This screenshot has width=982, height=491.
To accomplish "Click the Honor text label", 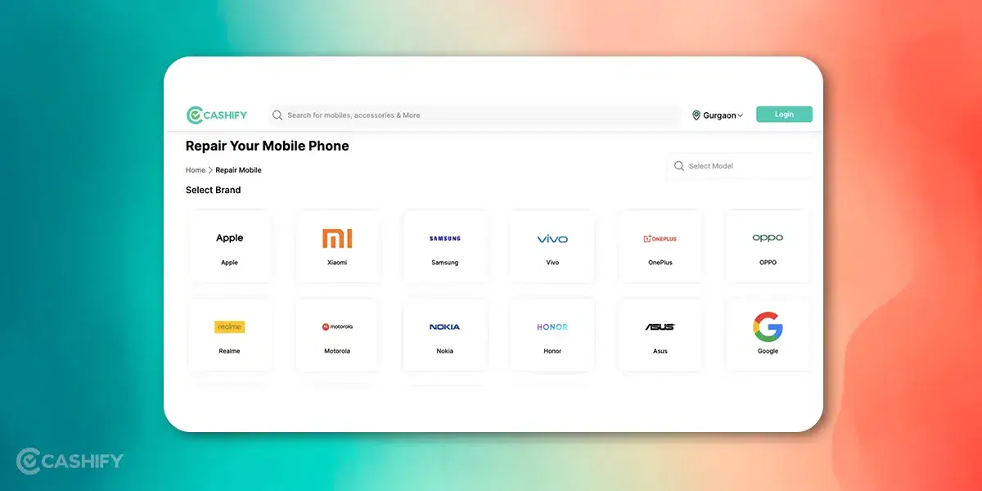I will click(552, 351).
